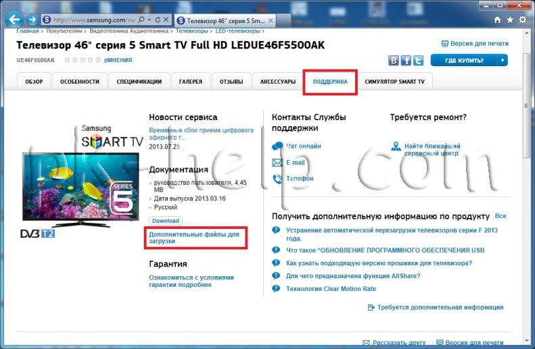Click the Download button
This screenshot has height=349, width=535.
pyautogui.click(x=166, y=221)
